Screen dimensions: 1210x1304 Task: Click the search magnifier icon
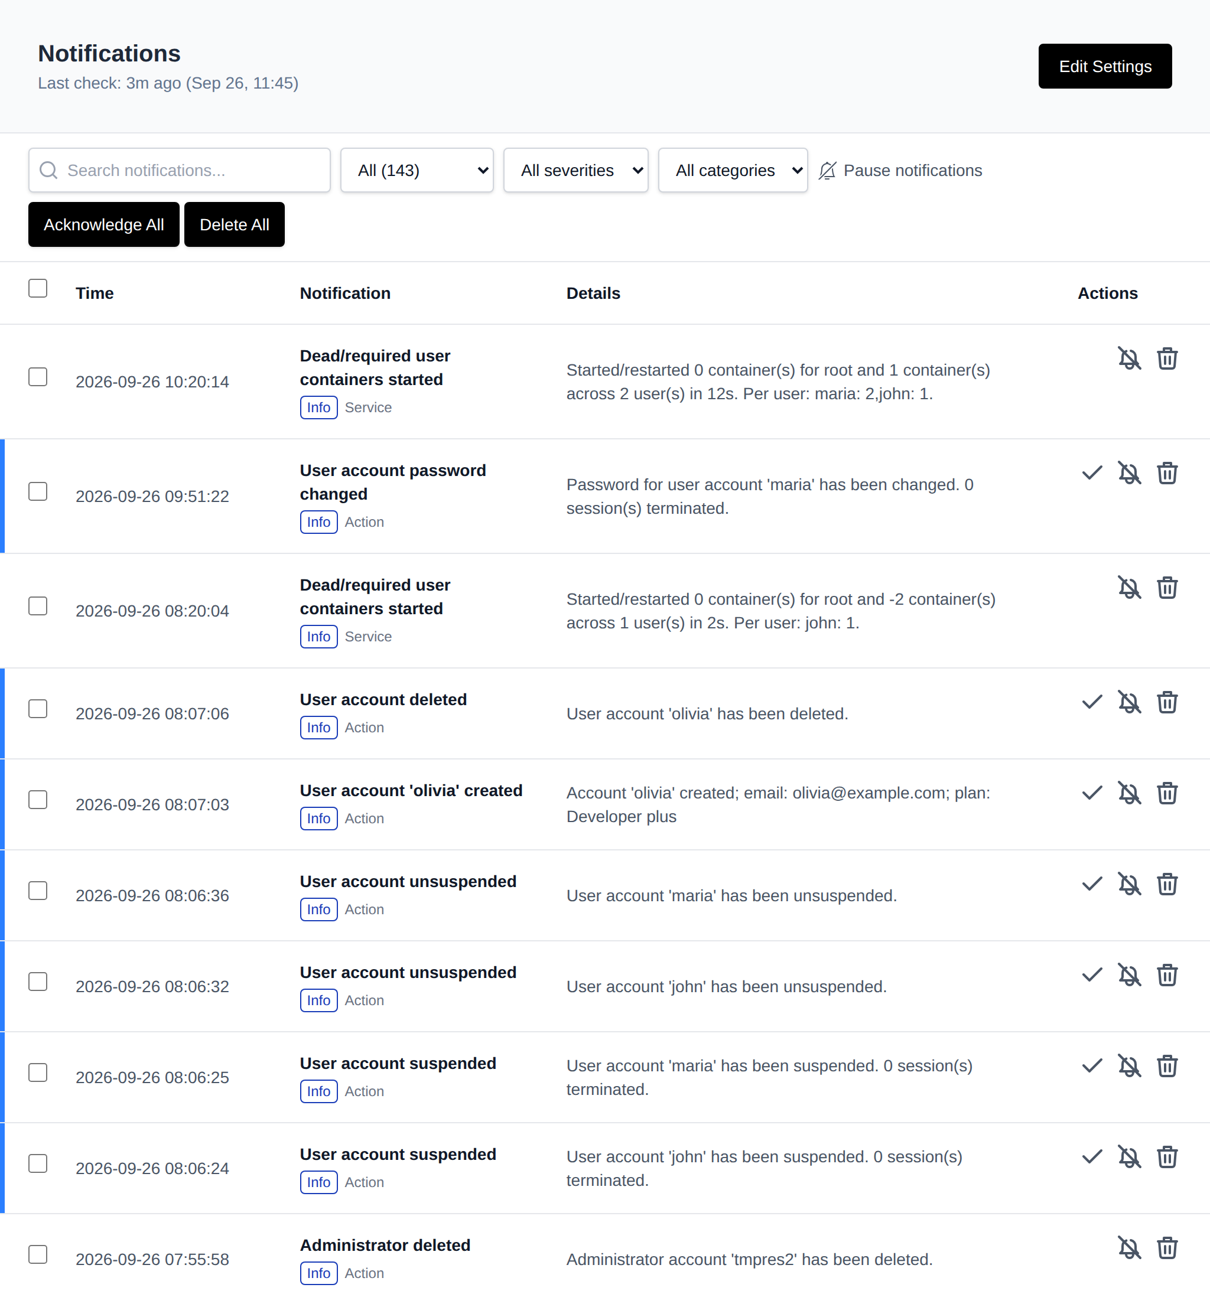coord(48,170)
